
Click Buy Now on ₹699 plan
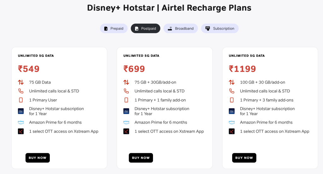pyautogui.click(x=141, y=158)
